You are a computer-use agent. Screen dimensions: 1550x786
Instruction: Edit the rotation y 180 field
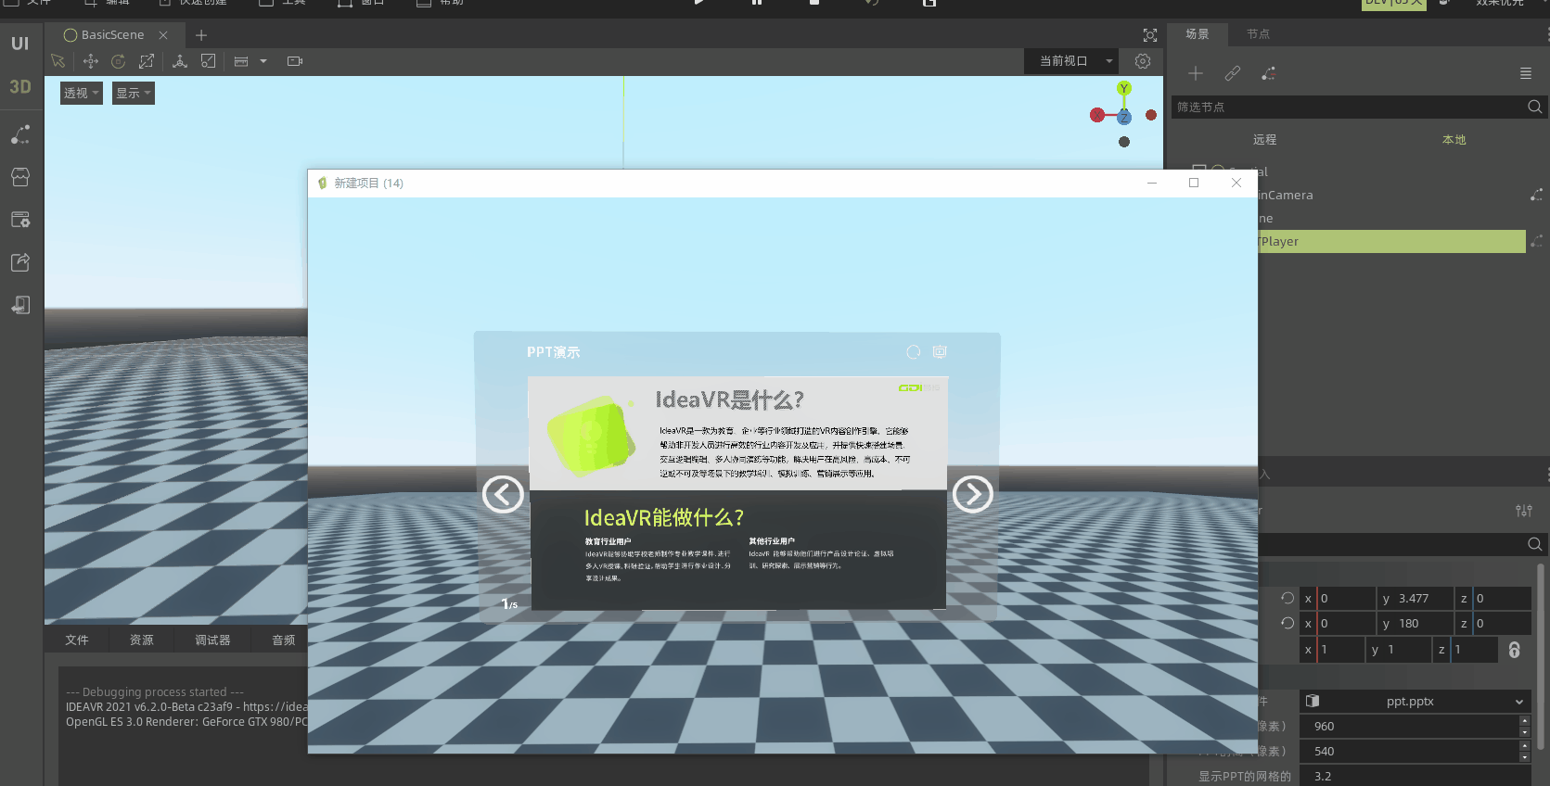[1415, 623]
